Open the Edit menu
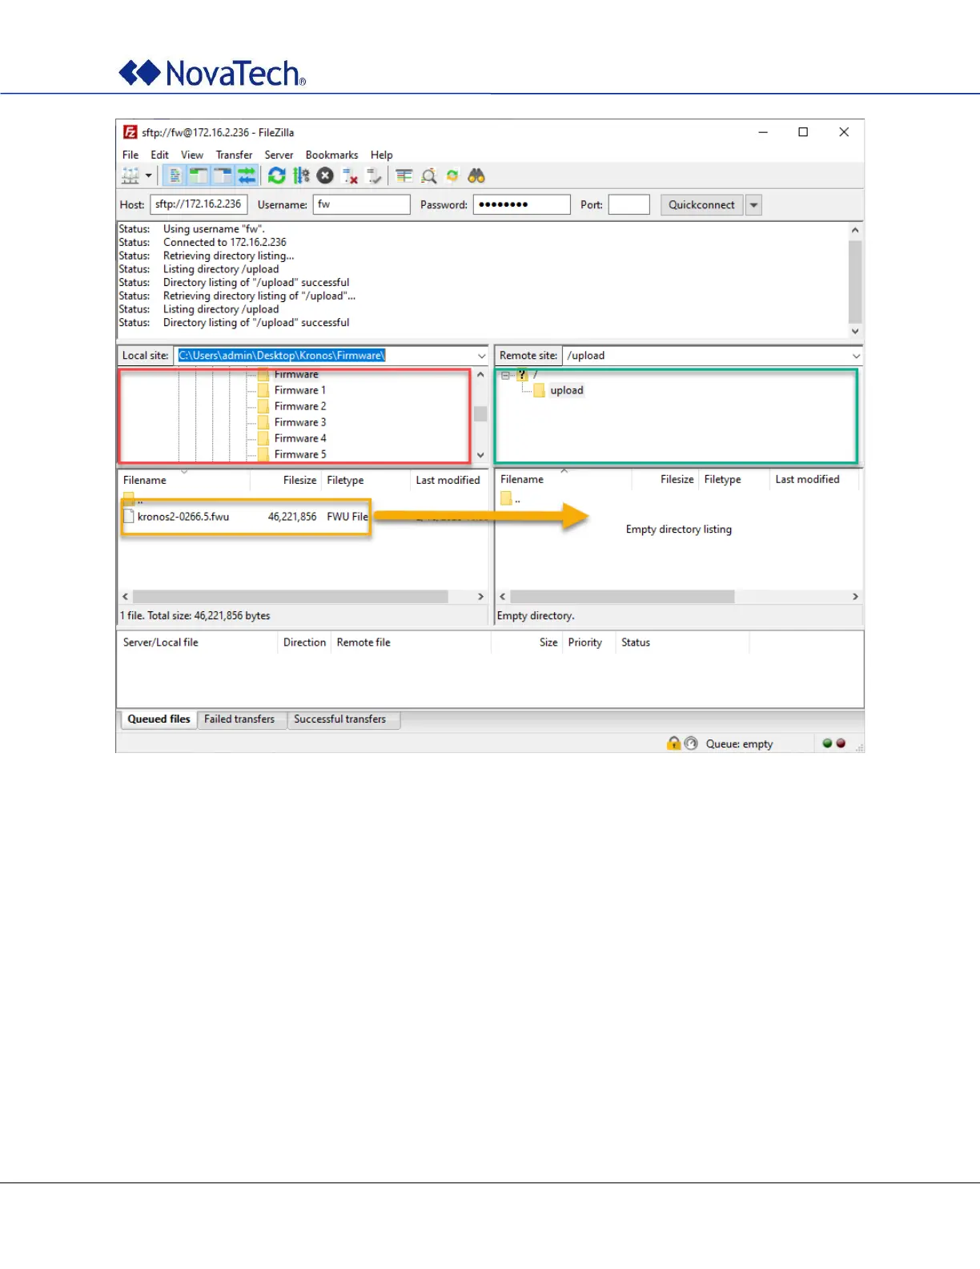980x1269 pixels. tap(160, 155)
